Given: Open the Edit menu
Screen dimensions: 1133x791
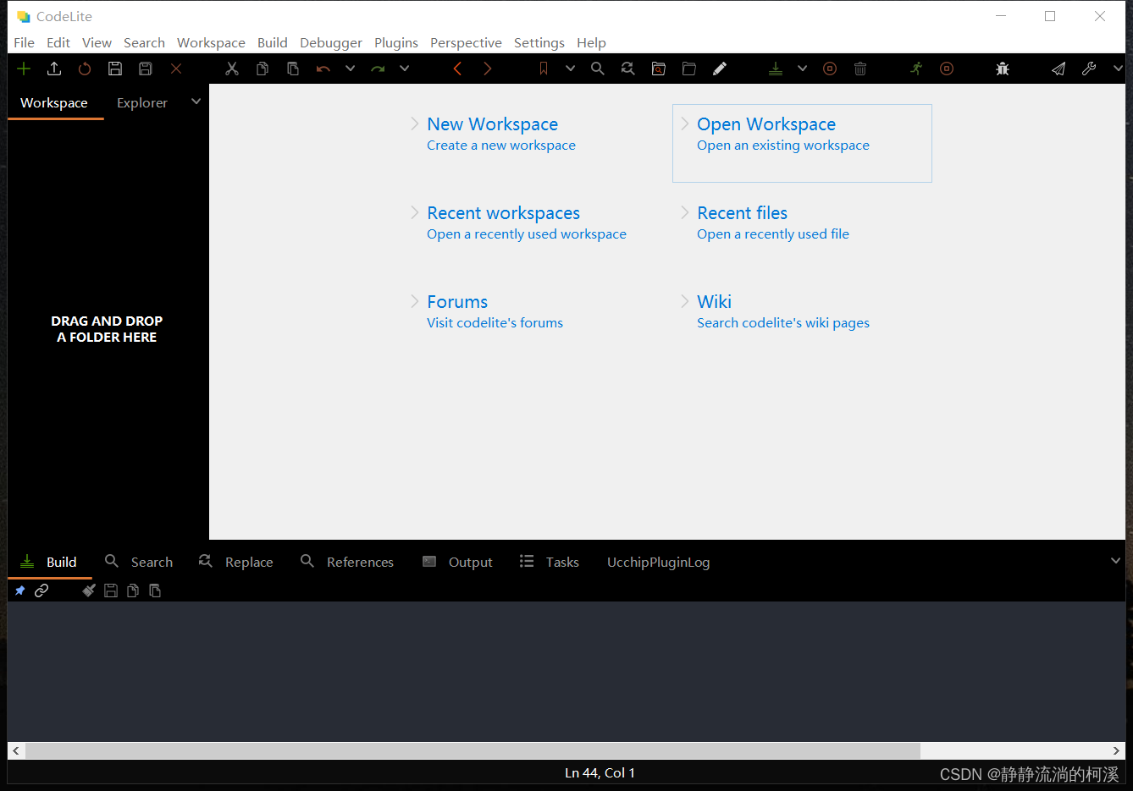Looking at the screenshot, I should tap(58, 42).
